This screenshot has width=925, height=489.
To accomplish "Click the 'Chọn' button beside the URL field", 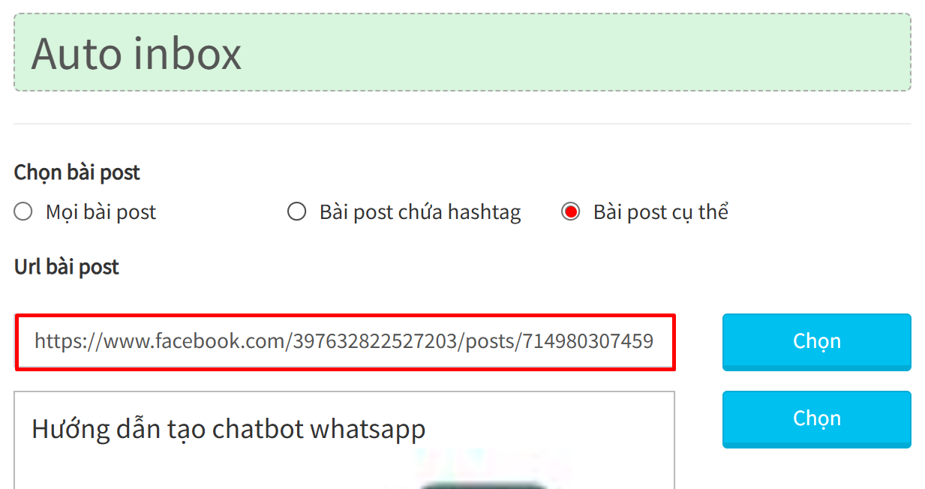I will coord(816,342).
